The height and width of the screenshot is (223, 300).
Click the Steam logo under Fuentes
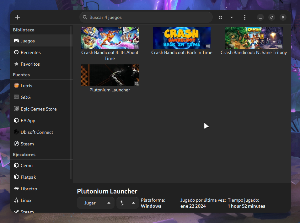click(16, 144)
